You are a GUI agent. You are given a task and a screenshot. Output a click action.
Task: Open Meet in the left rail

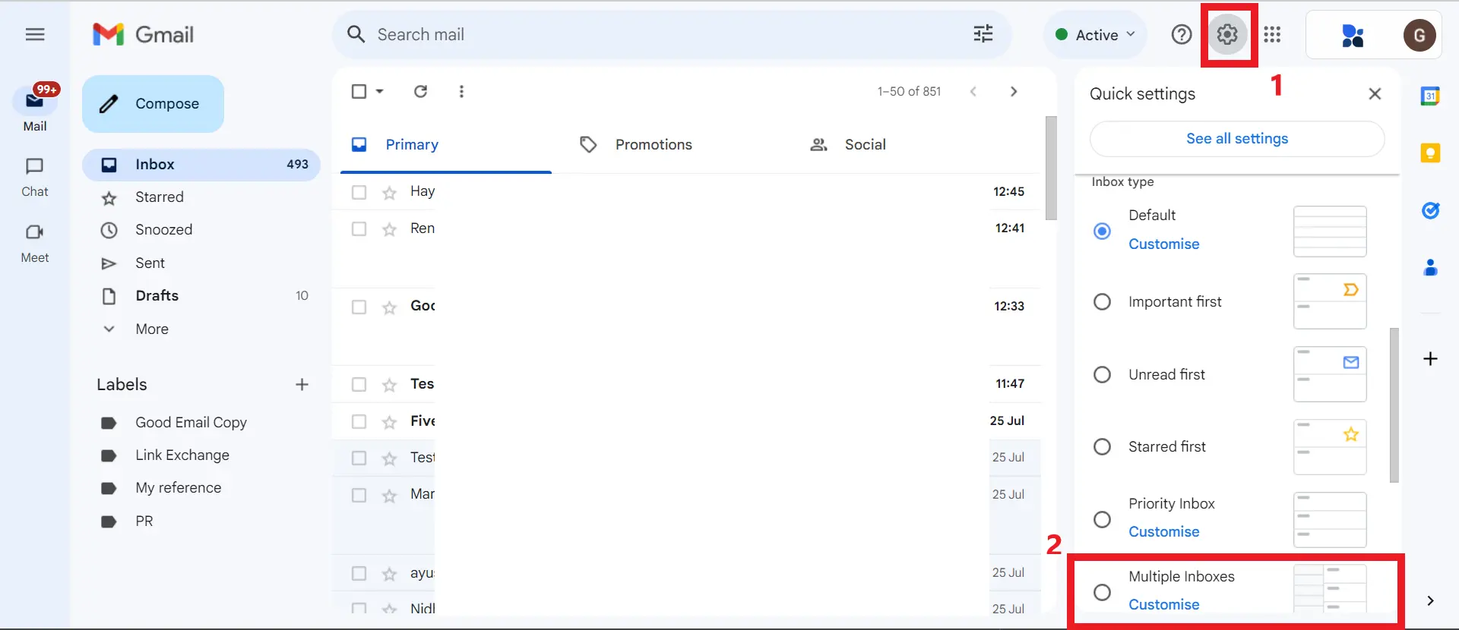(x=35, y=244)
